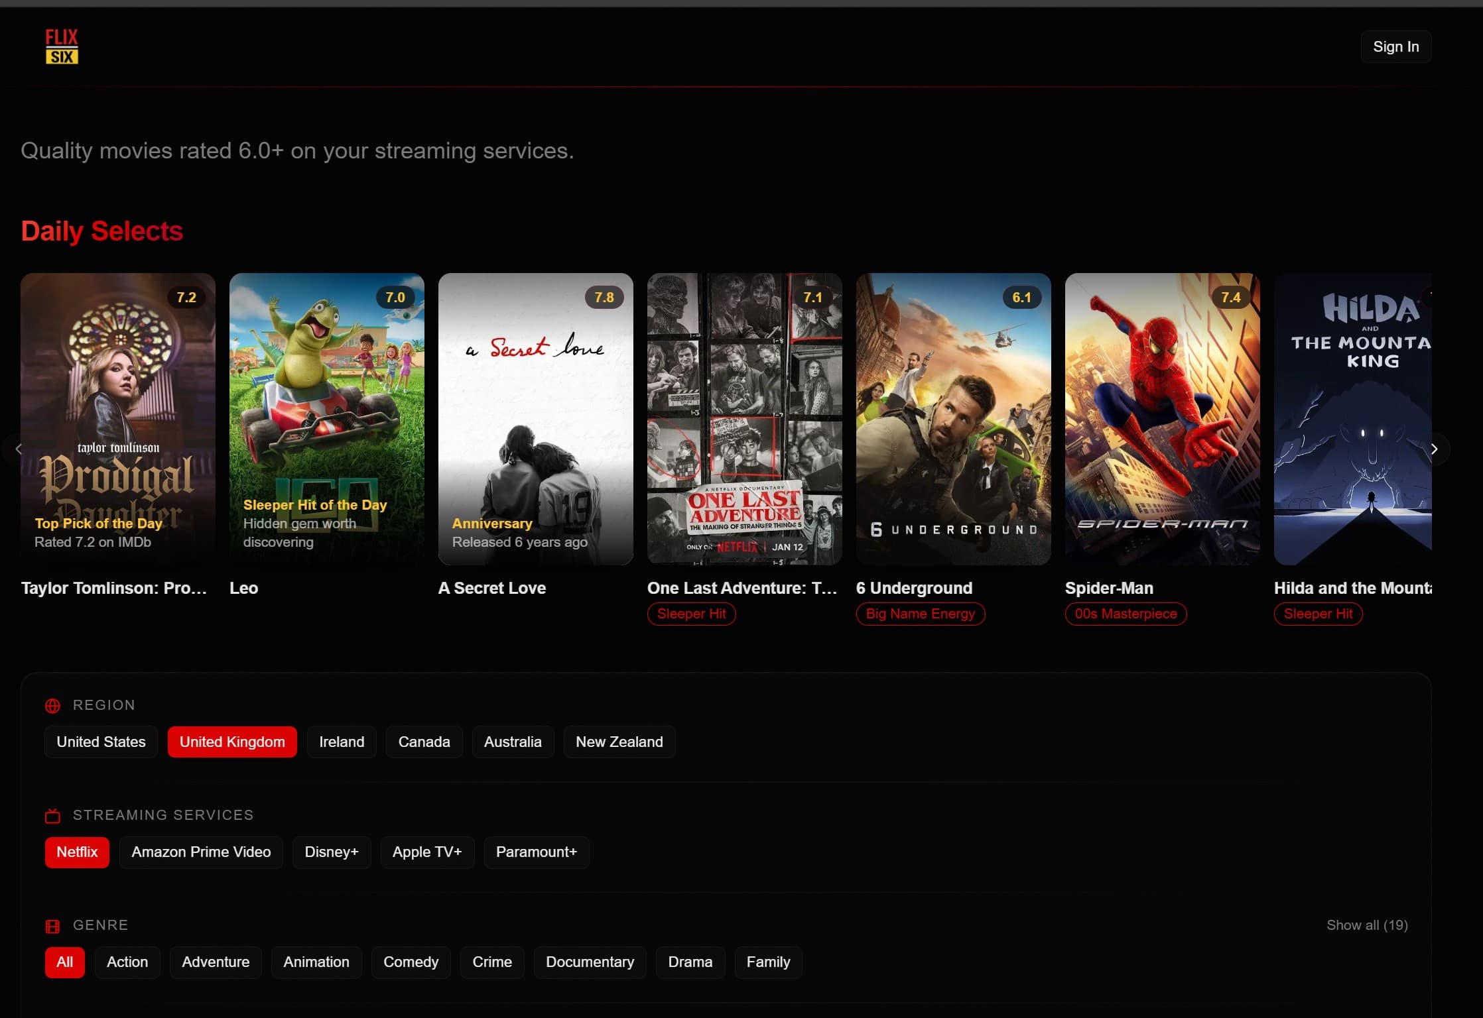Screen dimensions: 1483x1018
Task: Filter by Documentary genre
Action: [x=590, y=962]
